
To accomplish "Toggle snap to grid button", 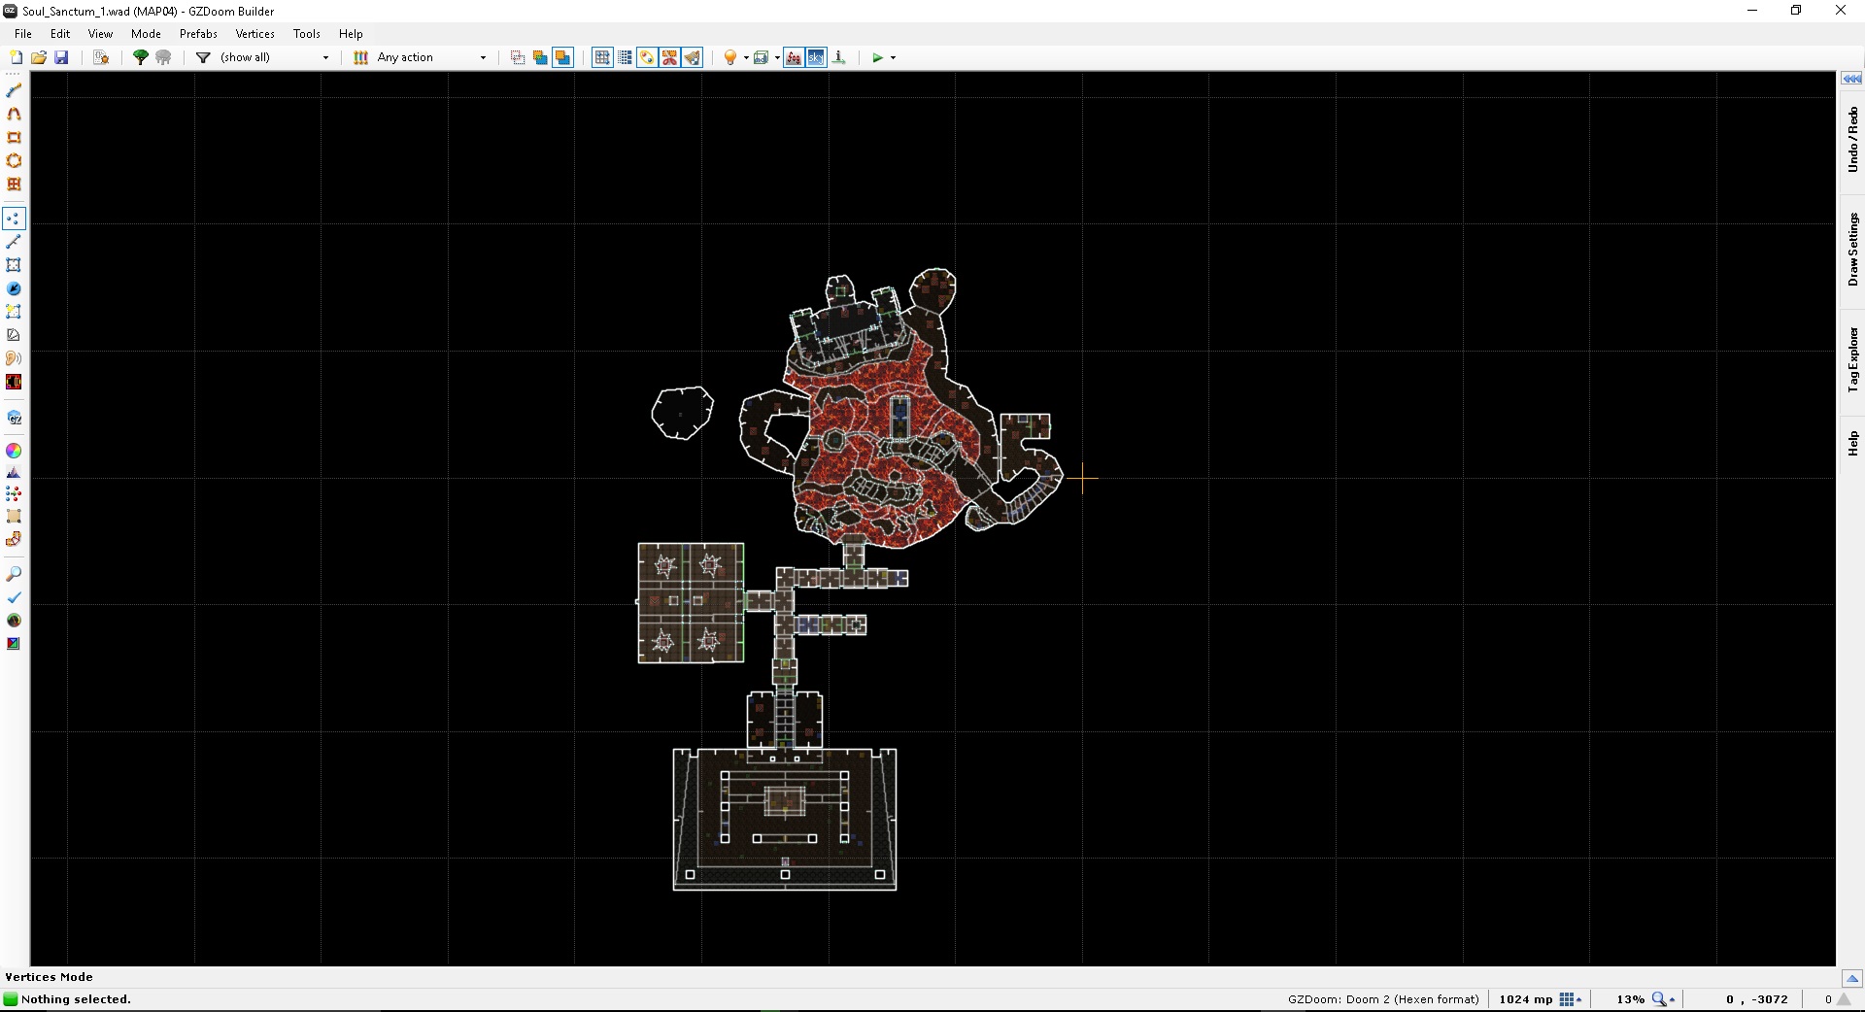I will tap(602, 57).
